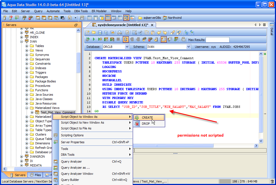The width and height of the screenshot is (276, 185).
Task: Click the Save As floppy icon with dots
Action: click(x=106, y=33)
